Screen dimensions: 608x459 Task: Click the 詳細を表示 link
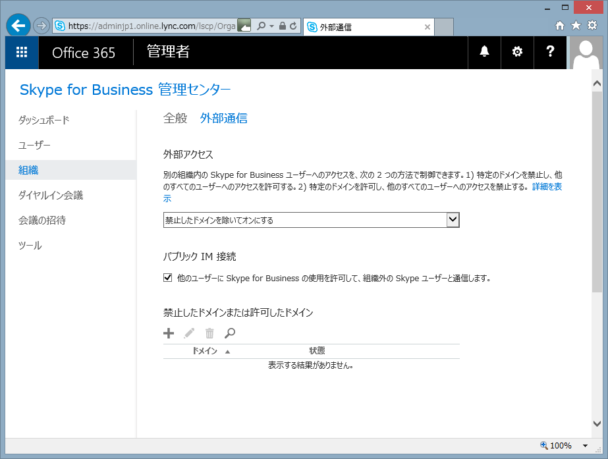[x=547, y=186]
